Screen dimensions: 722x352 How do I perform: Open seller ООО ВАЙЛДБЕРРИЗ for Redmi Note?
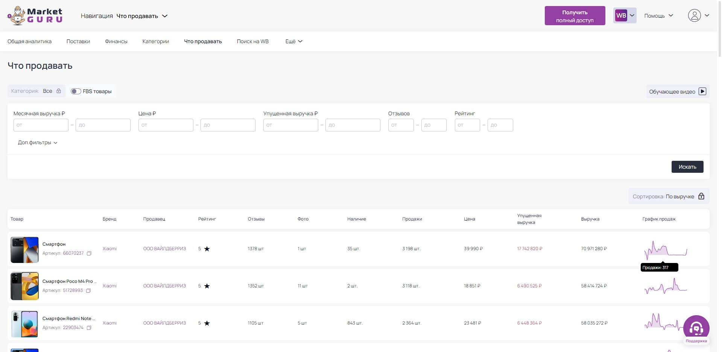(x=164, y=323)
